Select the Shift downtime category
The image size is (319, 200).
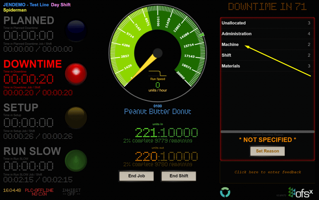(x=267, y=55)
